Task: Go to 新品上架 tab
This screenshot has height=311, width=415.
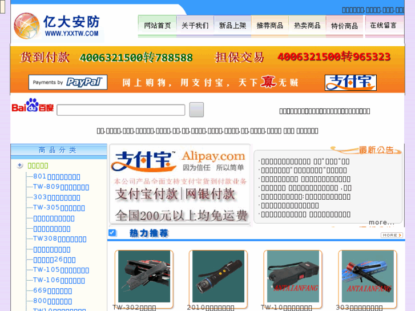Action: [x=232, y=26]
